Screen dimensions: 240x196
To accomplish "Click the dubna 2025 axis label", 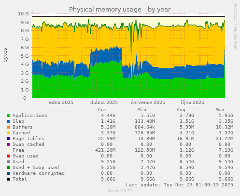I will [104, 103].
